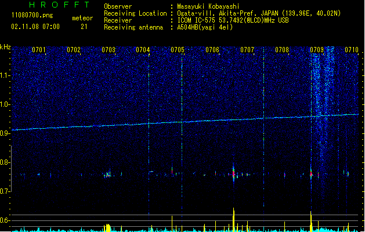Select the ICOM IC-575 receiver text

pos(233,20)
